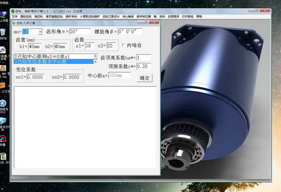Enable the 内啮合 checkbox
This screenshot has height=192, width=281.
pyautogui.click(x=124, y=45)
